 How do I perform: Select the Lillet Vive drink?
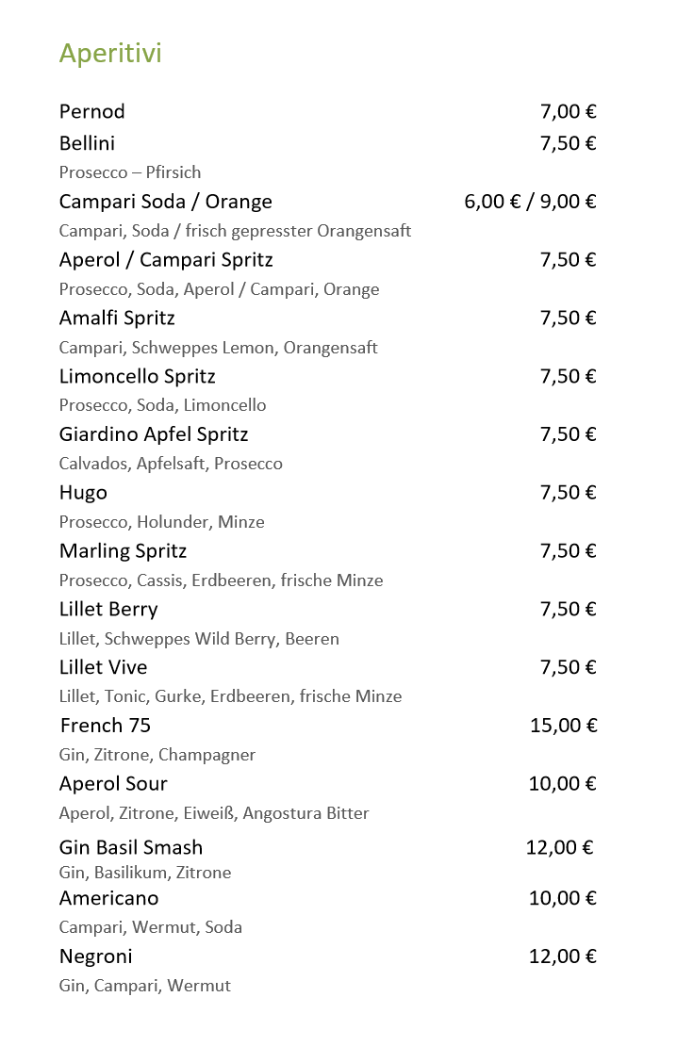point(103,667)
